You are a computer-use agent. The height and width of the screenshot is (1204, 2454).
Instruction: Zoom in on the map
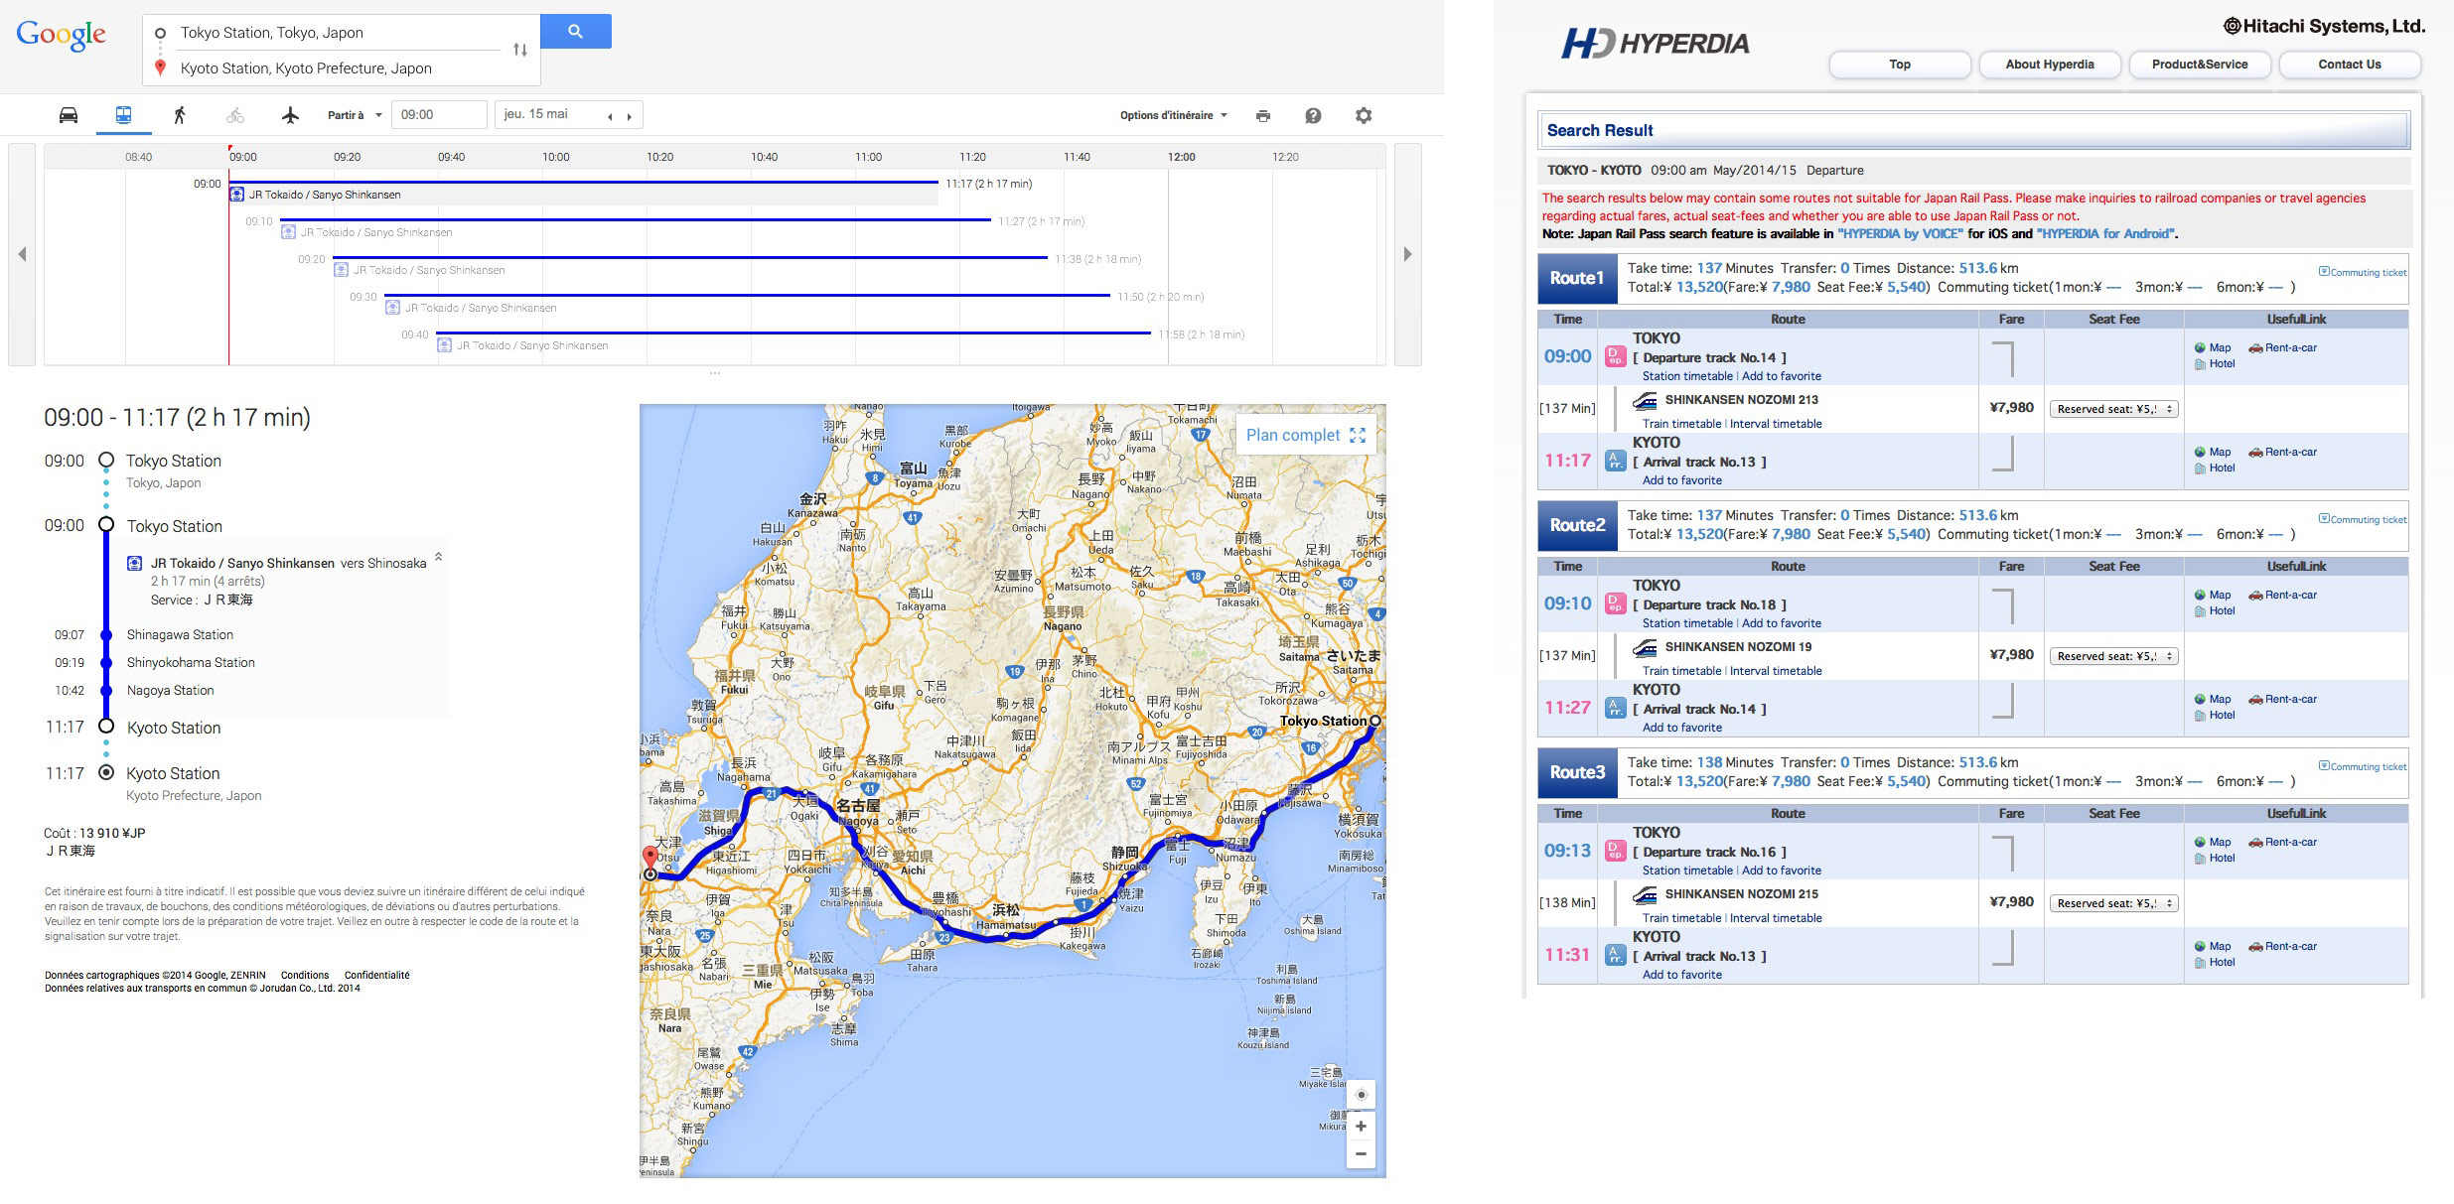[1361, 1126]
